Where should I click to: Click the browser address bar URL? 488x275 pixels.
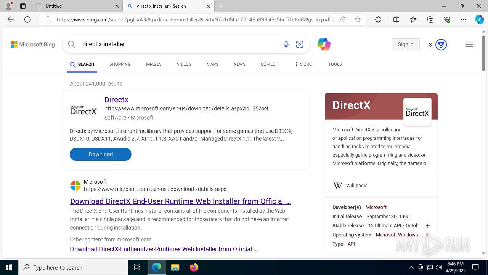(x=195, y=19)
